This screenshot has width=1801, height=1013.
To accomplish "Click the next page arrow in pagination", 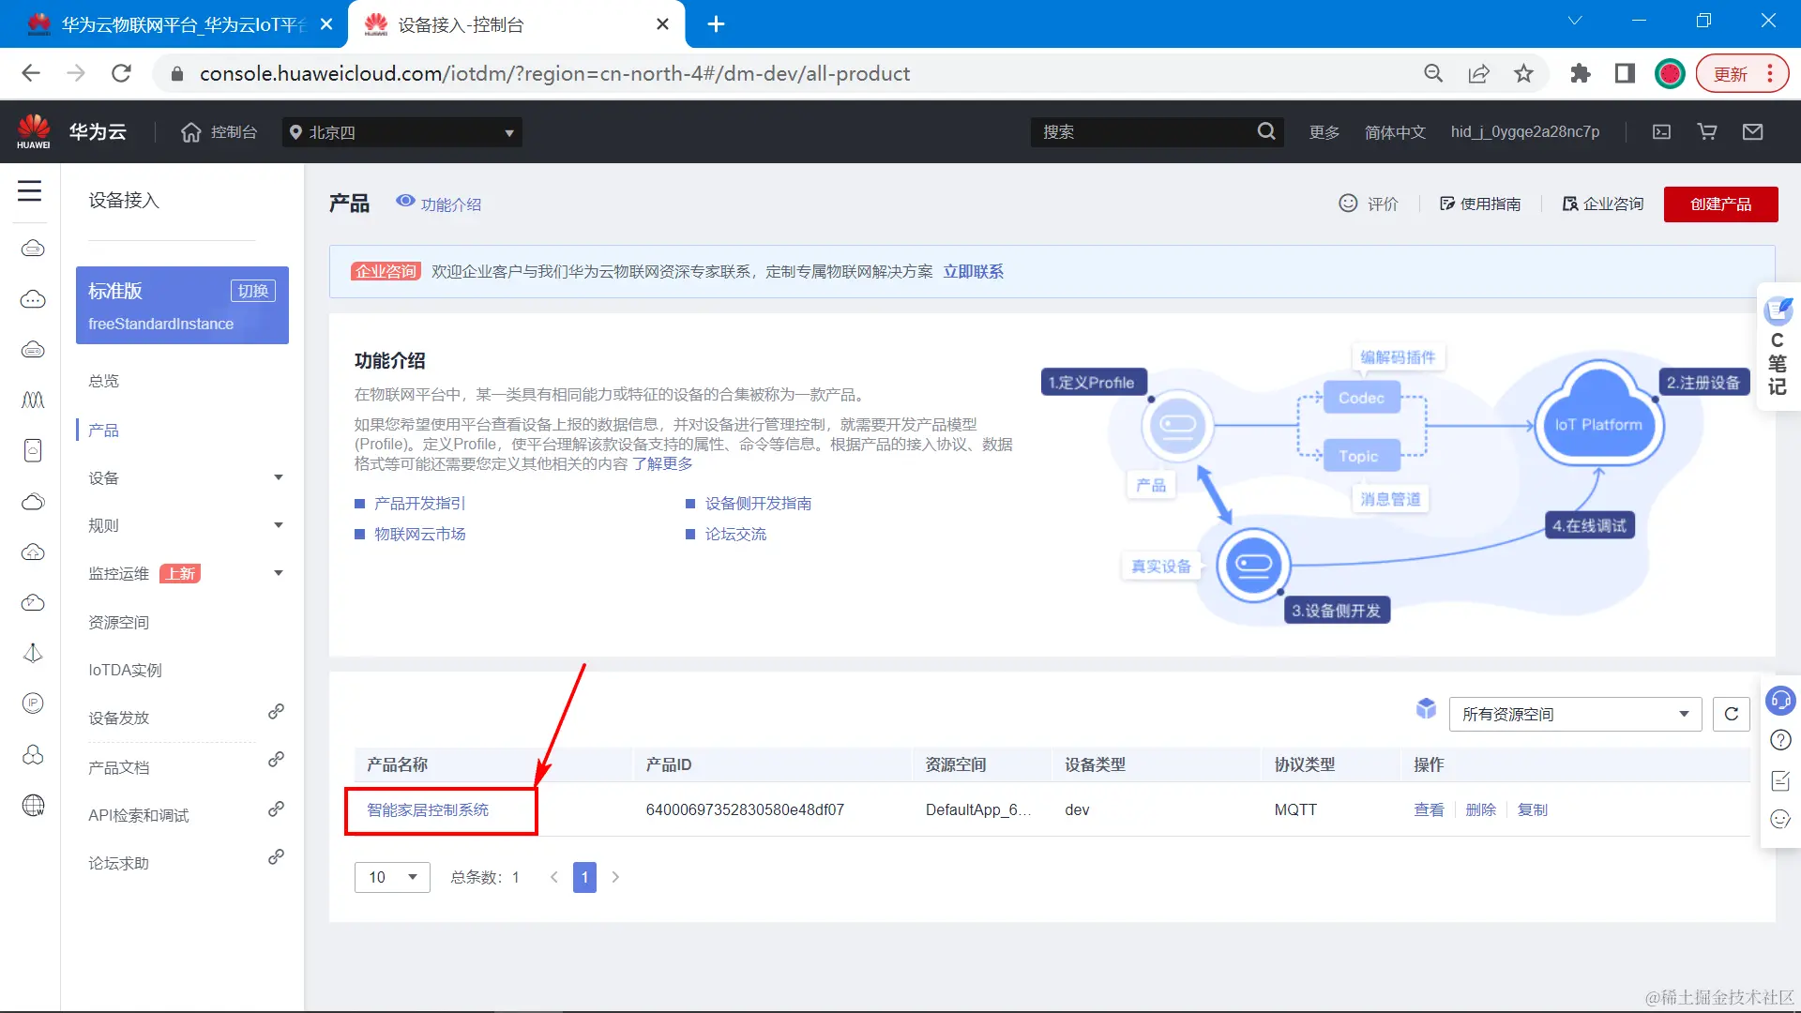I will coord(615,877).
